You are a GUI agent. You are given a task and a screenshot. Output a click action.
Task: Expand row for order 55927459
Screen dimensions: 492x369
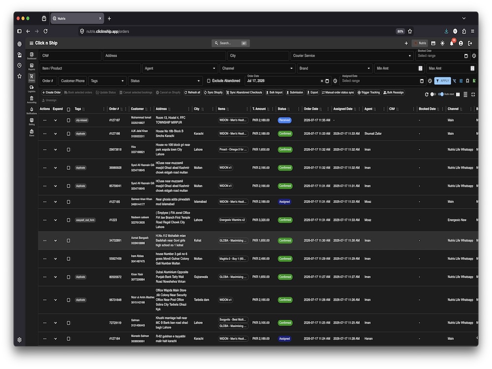(56, 259)
